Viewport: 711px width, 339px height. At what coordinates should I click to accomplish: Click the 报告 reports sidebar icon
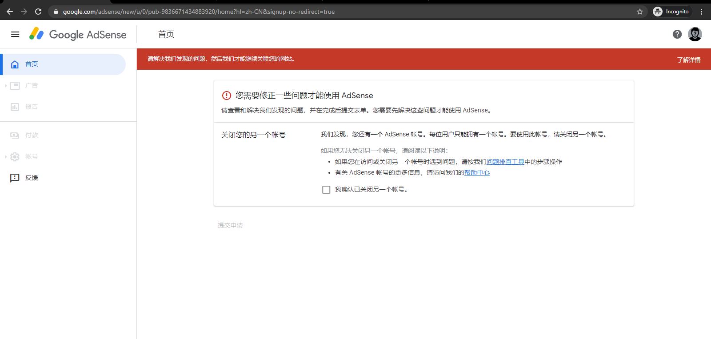[15, 107]
